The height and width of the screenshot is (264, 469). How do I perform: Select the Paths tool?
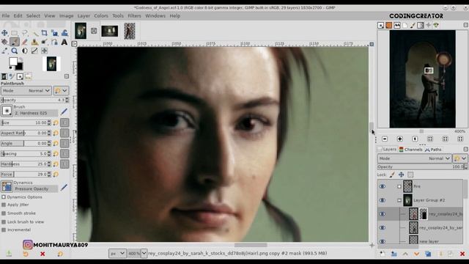click(54, 42)
